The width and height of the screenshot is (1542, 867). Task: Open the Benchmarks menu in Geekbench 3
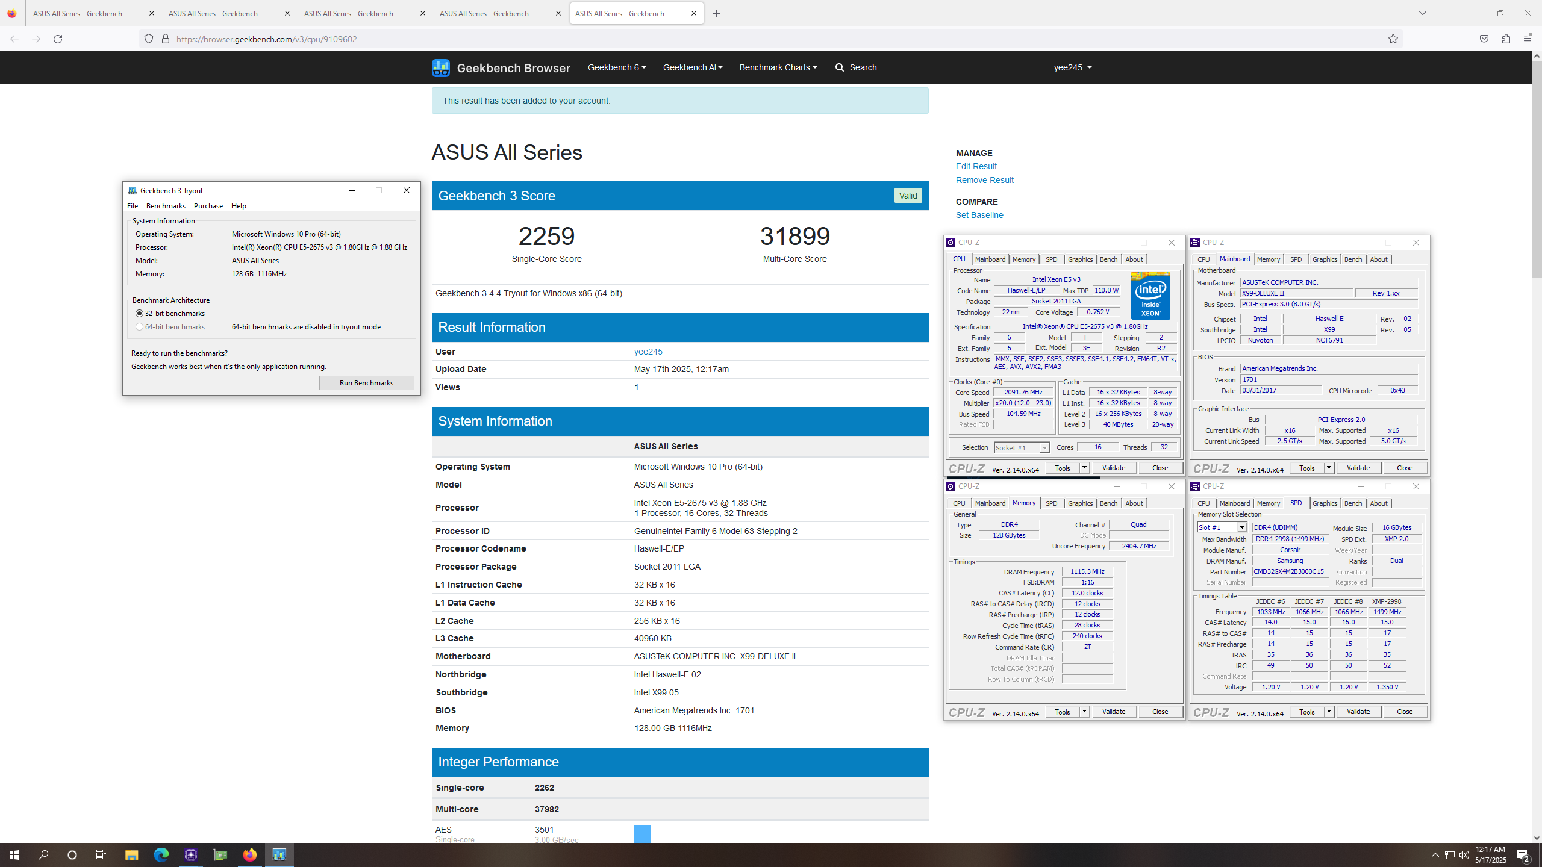166,206
